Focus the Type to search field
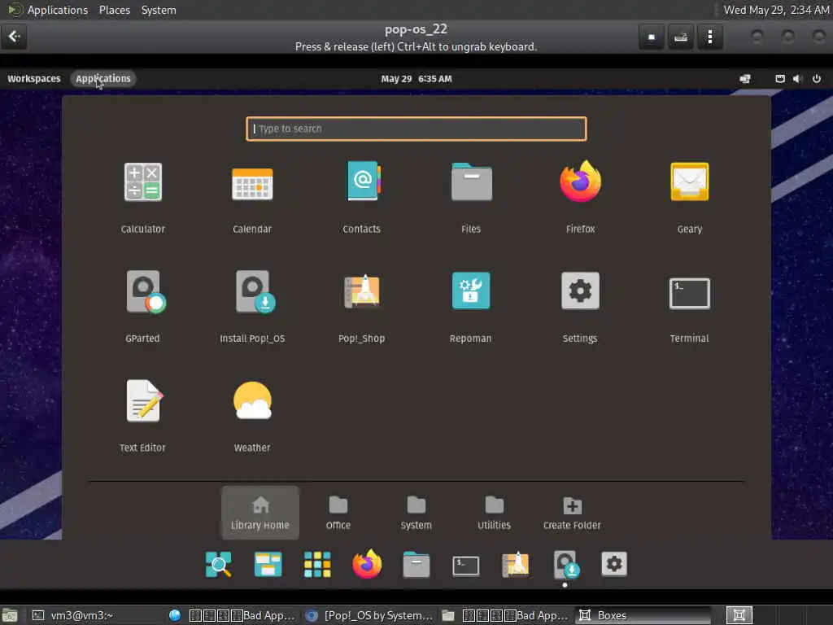Image resolution: width=833 pixels, height=625 pixels. (416, 129)
